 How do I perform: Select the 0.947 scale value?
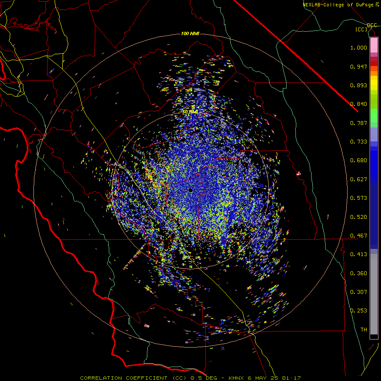359,66
